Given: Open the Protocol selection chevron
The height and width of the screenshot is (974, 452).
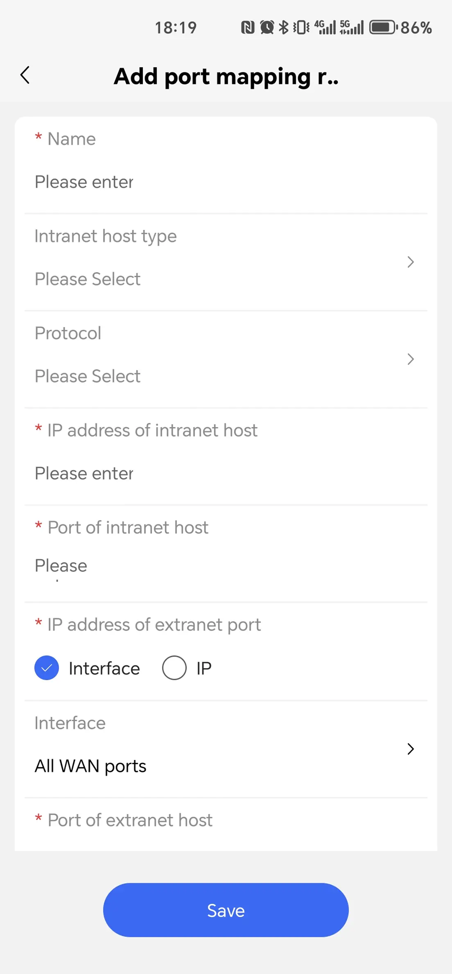Looking at the screenshot, I should 411,359.
